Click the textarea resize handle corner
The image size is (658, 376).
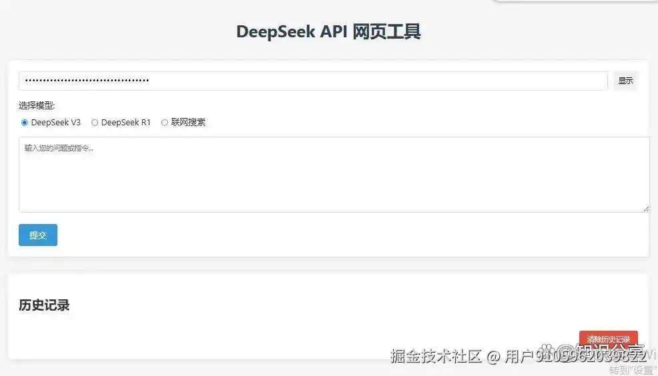646,208
